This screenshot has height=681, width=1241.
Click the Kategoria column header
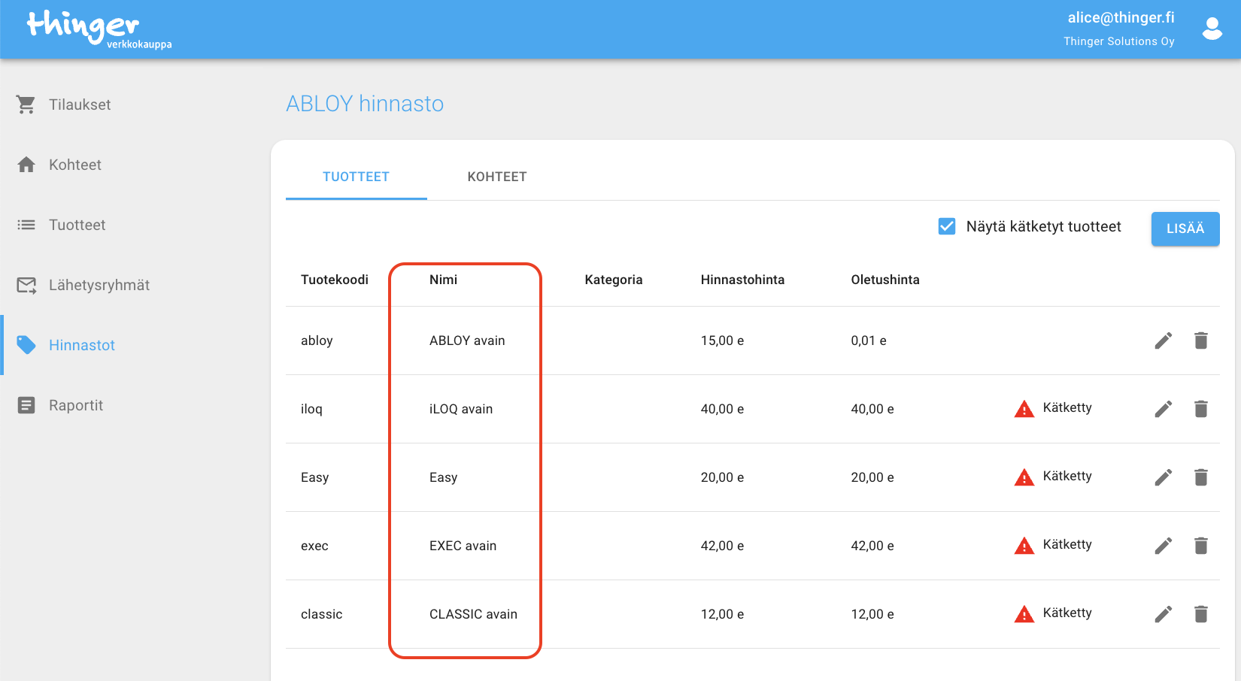click(614, 280)
